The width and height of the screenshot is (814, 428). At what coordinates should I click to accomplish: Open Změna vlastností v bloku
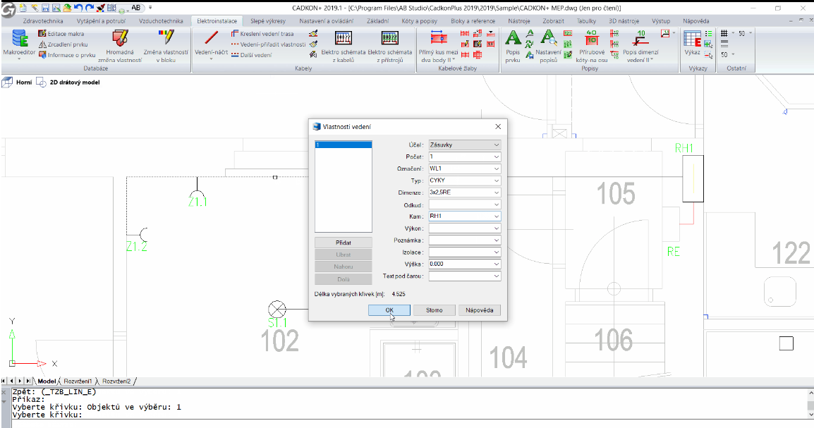pos(166,46)
